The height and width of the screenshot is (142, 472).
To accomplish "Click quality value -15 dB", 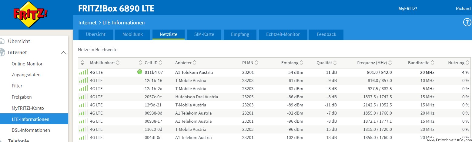I will 330,129.
